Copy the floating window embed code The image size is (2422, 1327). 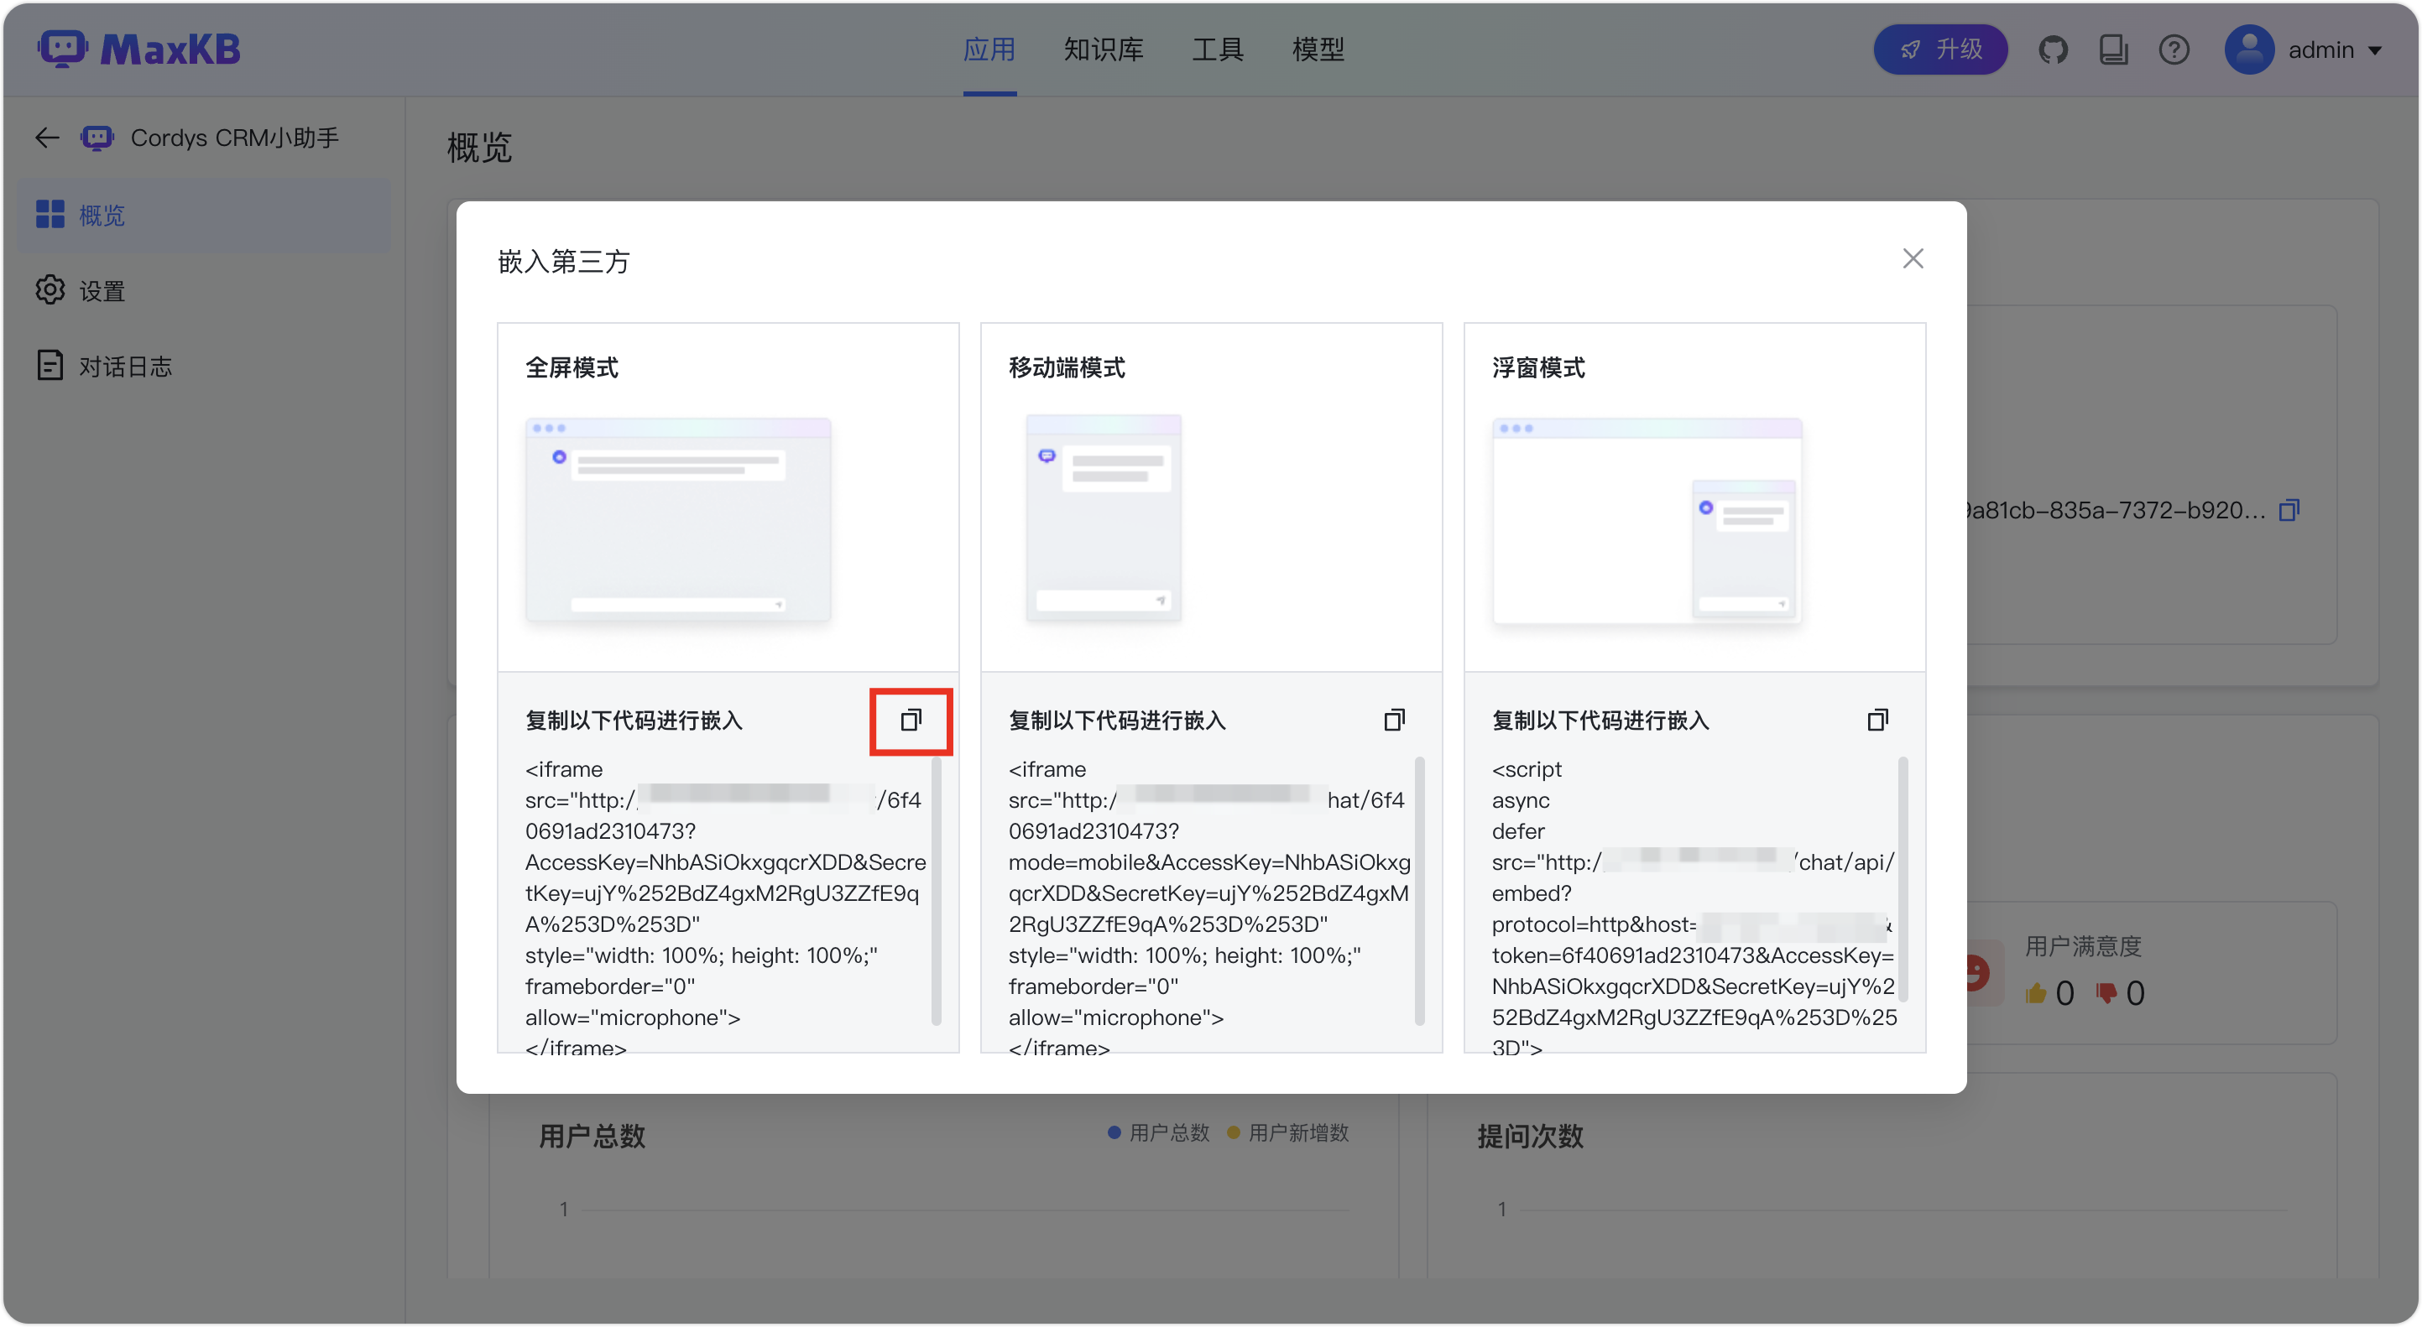coord(1877,721)
